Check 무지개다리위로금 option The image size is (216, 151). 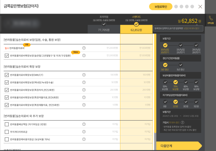point(7,132)
